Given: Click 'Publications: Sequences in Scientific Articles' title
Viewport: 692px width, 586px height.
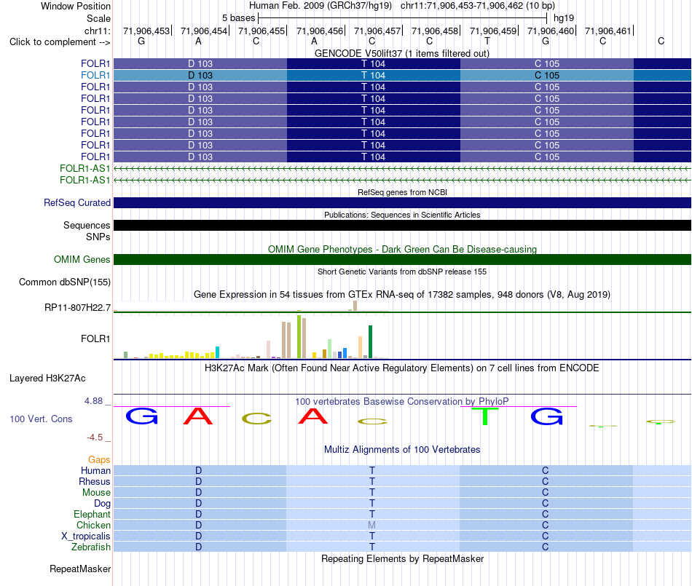Looking at the screenshot, I should [x=402, y=215].
